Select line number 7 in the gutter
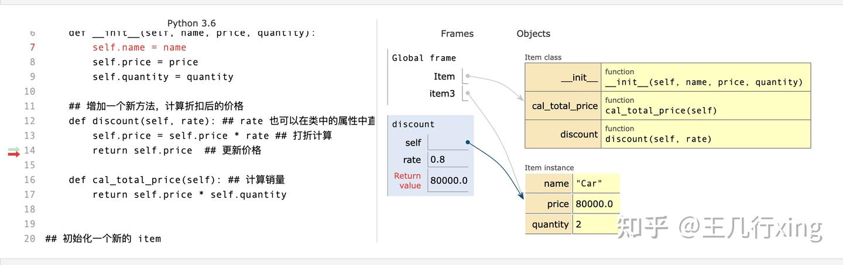 [32, 47]
